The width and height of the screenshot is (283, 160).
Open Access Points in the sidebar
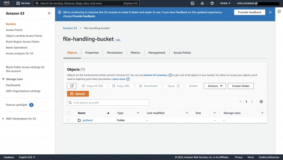(x=14, y=30)
